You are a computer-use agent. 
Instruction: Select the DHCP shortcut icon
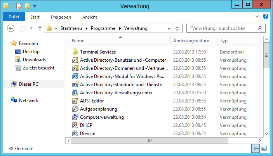click(75, 125)
